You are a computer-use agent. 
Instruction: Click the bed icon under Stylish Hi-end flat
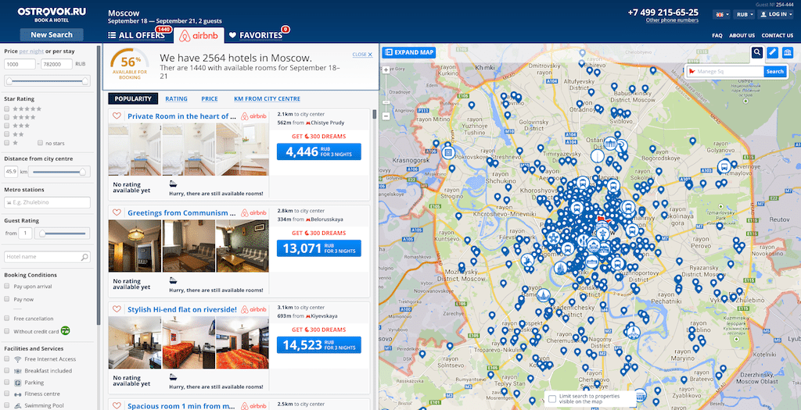point(173,376)
